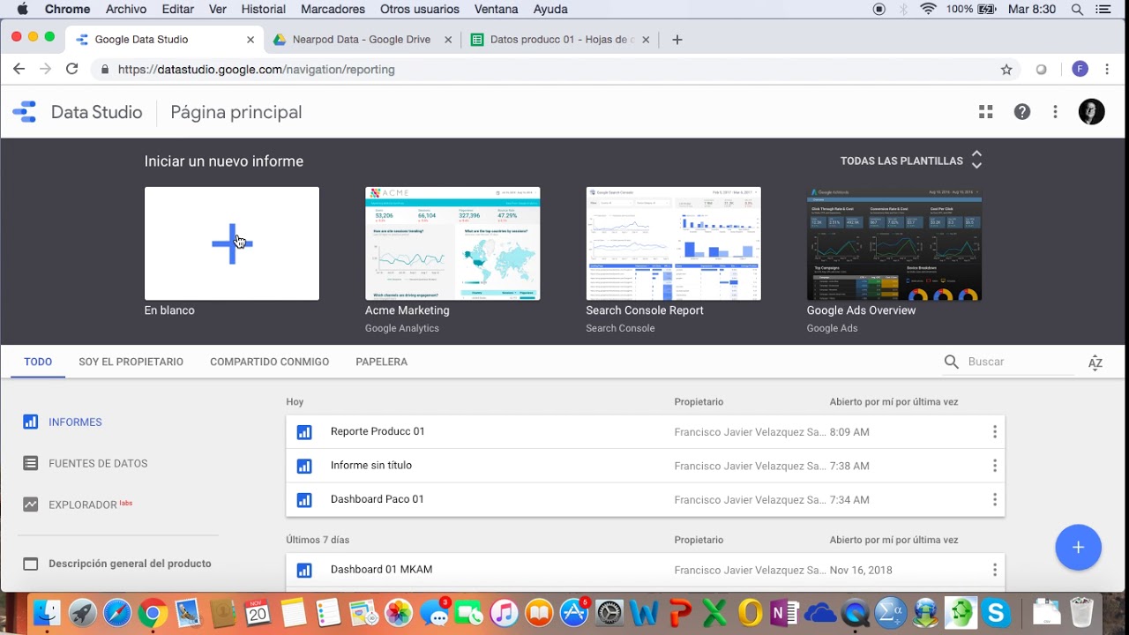This screenshot has height=635, width=1129.
Task: Reload the page in Chrome
Action: pyautogui.click(x=71, y=69)
